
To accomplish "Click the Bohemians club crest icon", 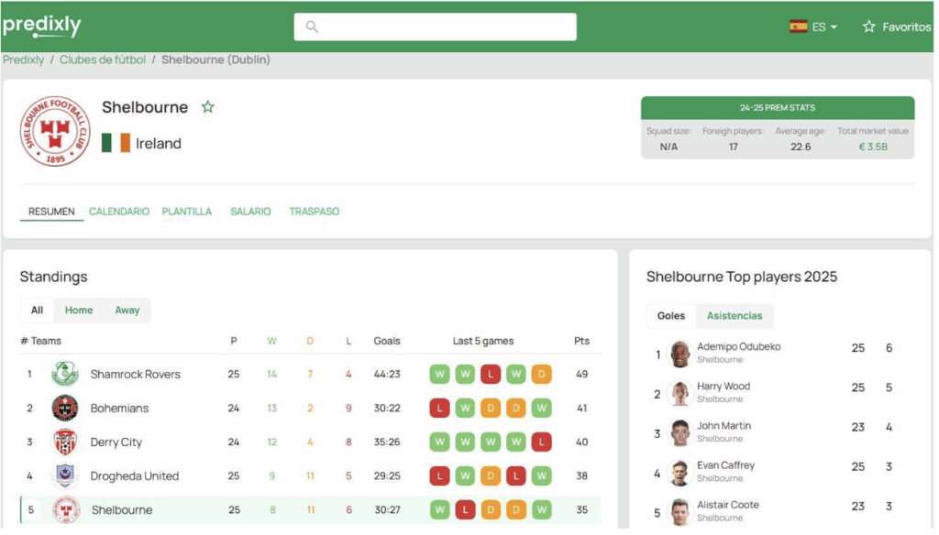I will 65,408.
